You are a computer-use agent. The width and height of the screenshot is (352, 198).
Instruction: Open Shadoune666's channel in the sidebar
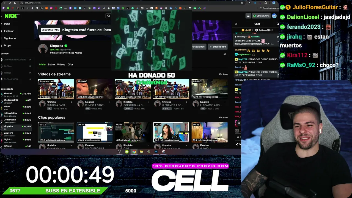click(16, 101)
